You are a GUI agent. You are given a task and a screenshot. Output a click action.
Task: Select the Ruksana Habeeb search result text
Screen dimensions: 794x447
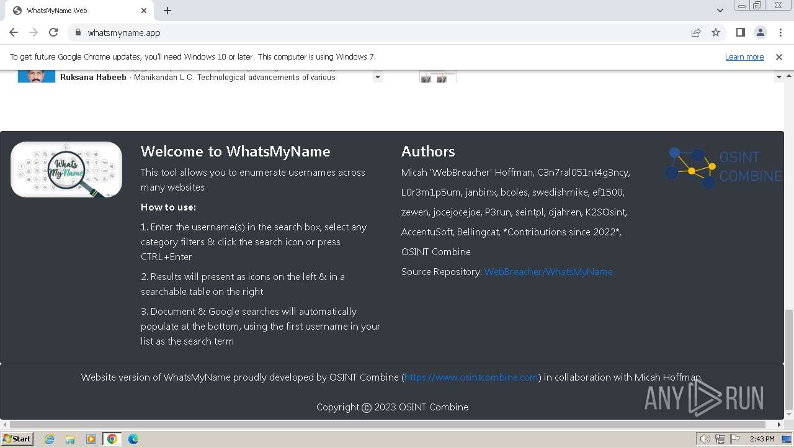(93, 78)
